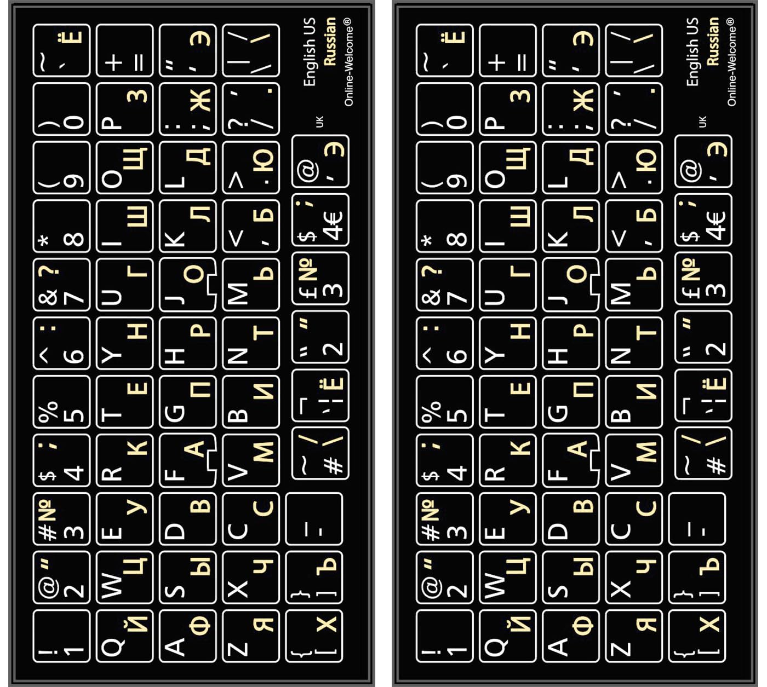The height and width of the screenshot is (687, 767).
Task: Select the # № 3 key on left sheet
Action: 61,519
